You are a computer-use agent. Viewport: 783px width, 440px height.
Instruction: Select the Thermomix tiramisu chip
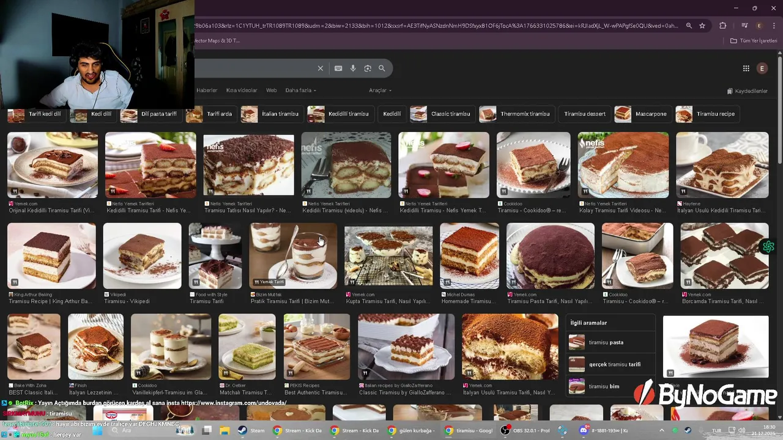[x=516, y=114]
